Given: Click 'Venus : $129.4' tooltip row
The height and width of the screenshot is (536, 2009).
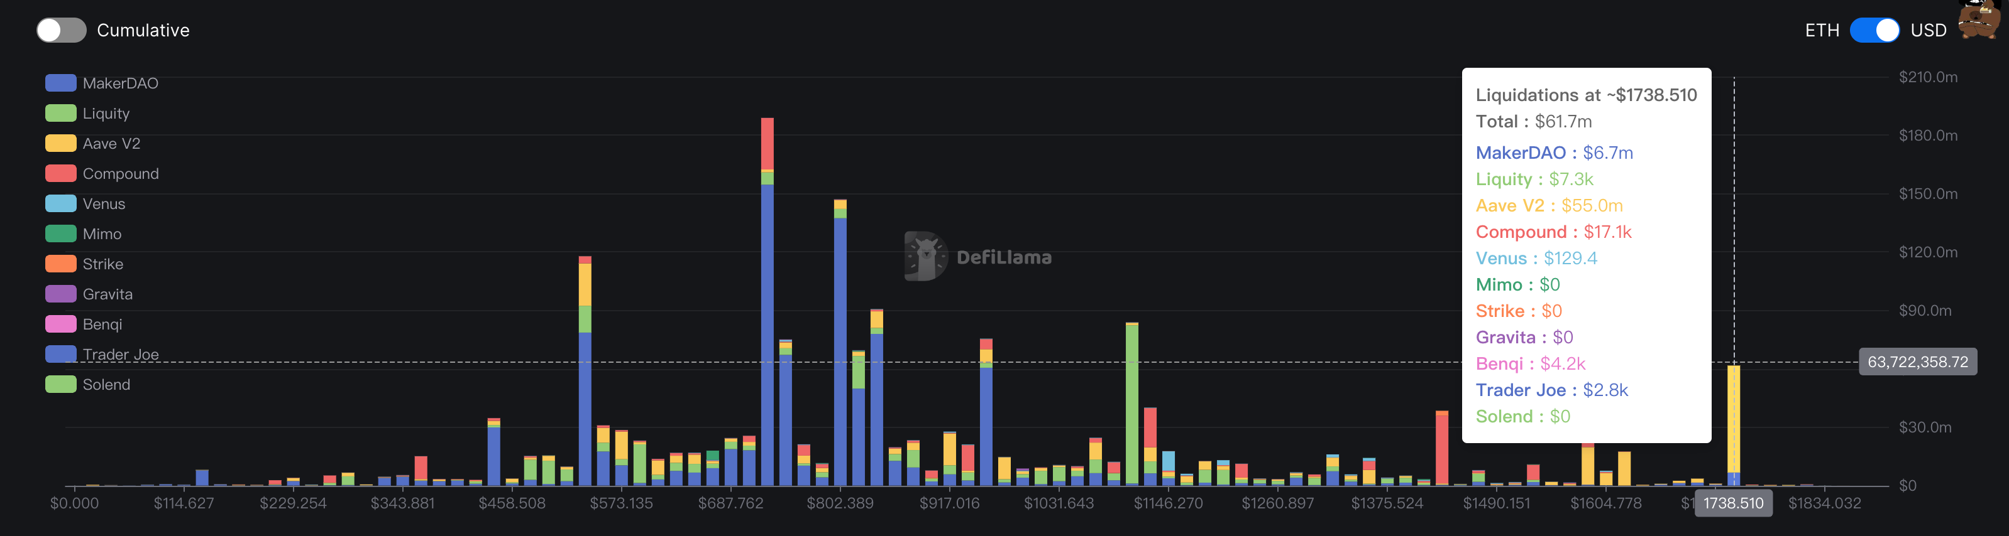Looking at the screenshot, I should (x=1536, y=258).
